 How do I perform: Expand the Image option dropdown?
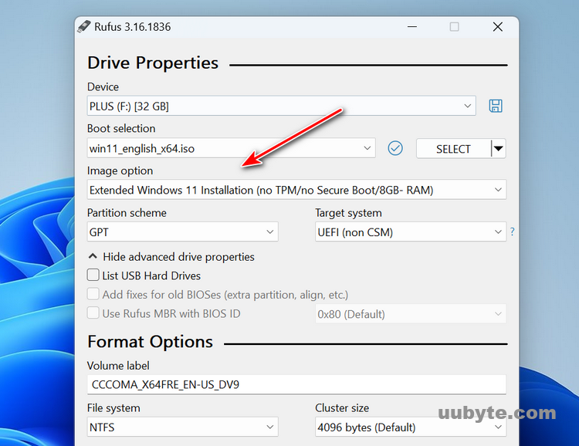tap(296, 190)
